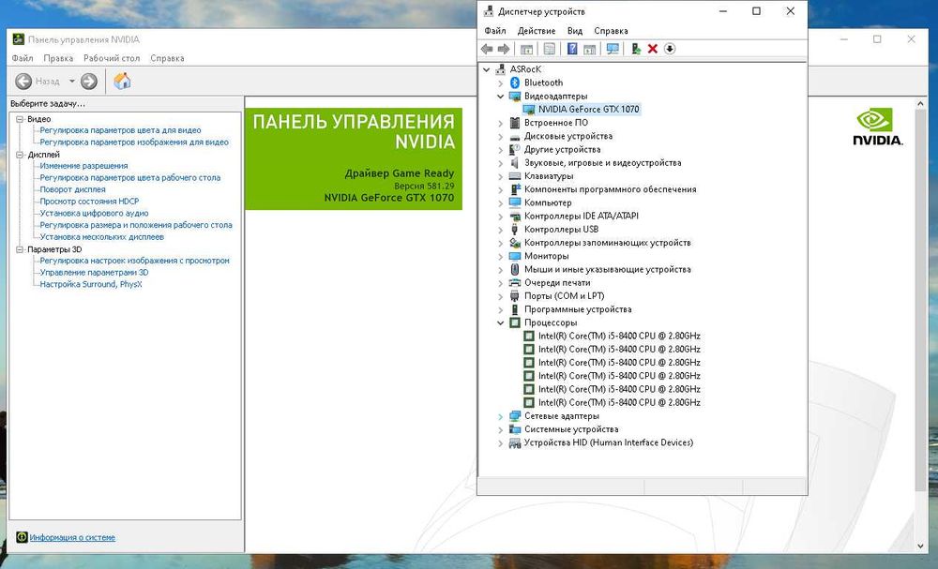Click the NVIDIA panel Forward arrow button
The height and width of the screenshot is (569, 938).
88,82
